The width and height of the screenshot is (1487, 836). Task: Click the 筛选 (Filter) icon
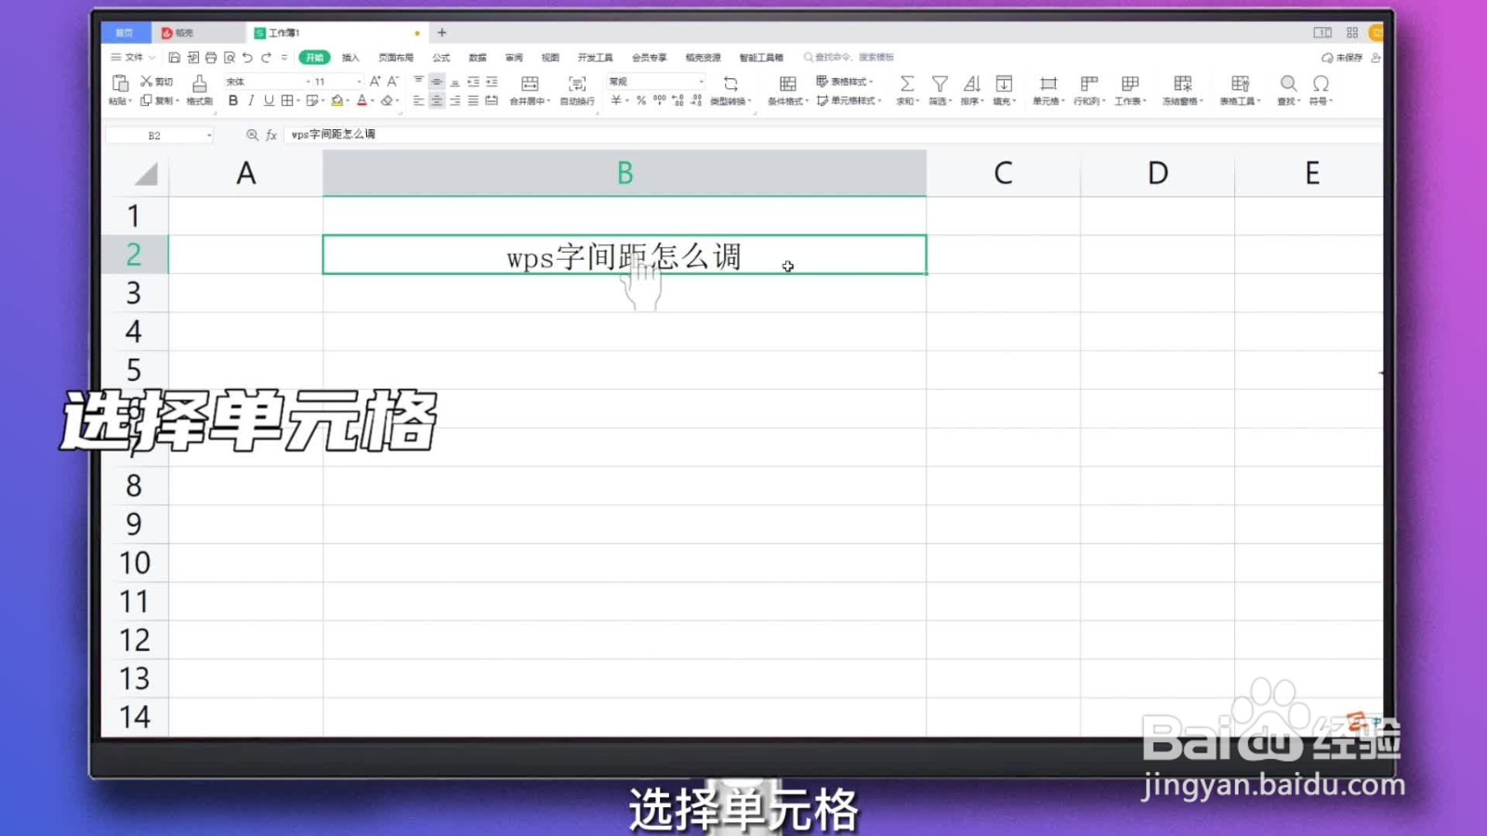point(940,84)
